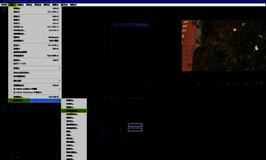Expand 在 Adobe Audition 中编辑 submenu
The height and width of the screenshot is (160, 266).
pos(60,89)
